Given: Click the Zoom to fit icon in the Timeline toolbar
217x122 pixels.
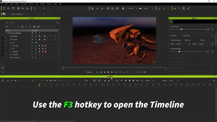Looking at the screenshot, I should (x=99, y=81).
